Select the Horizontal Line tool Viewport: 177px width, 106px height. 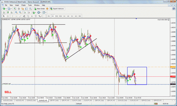[x=16, y=16]
